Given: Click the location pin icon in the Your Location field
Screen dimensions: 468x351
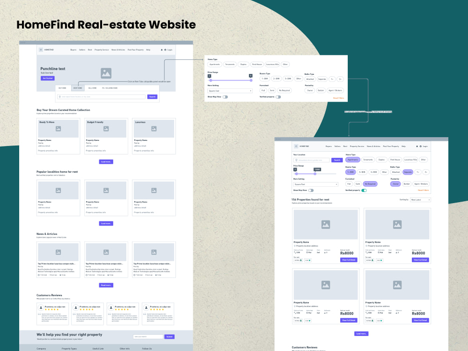Looking at the screenshot, I should (296, 160).
